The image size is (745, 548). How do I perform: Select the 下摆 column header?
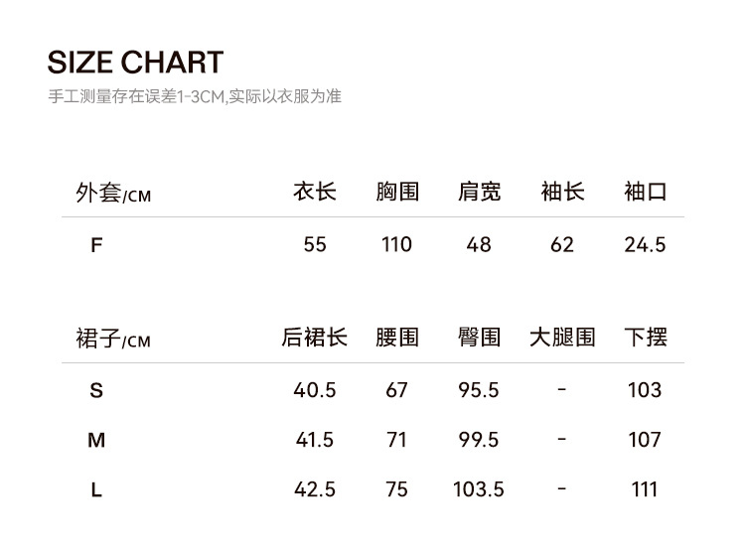645,338
